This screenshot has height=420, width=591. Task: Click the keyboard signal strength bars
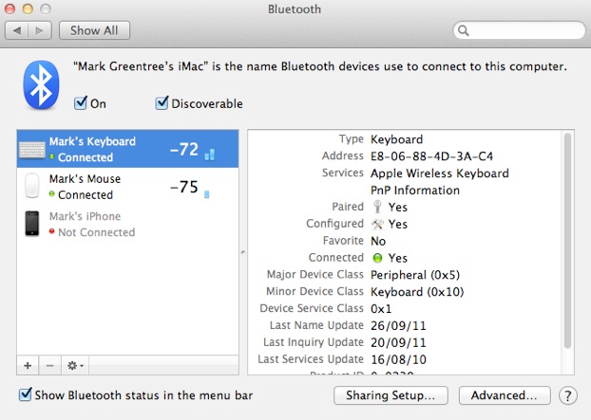coord(210,152)
